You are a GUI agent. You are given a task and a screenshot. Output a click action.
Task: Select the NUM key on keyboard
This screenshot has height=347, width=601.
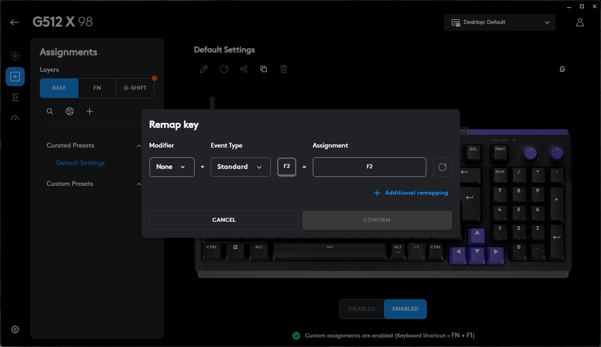pos(500,175)
